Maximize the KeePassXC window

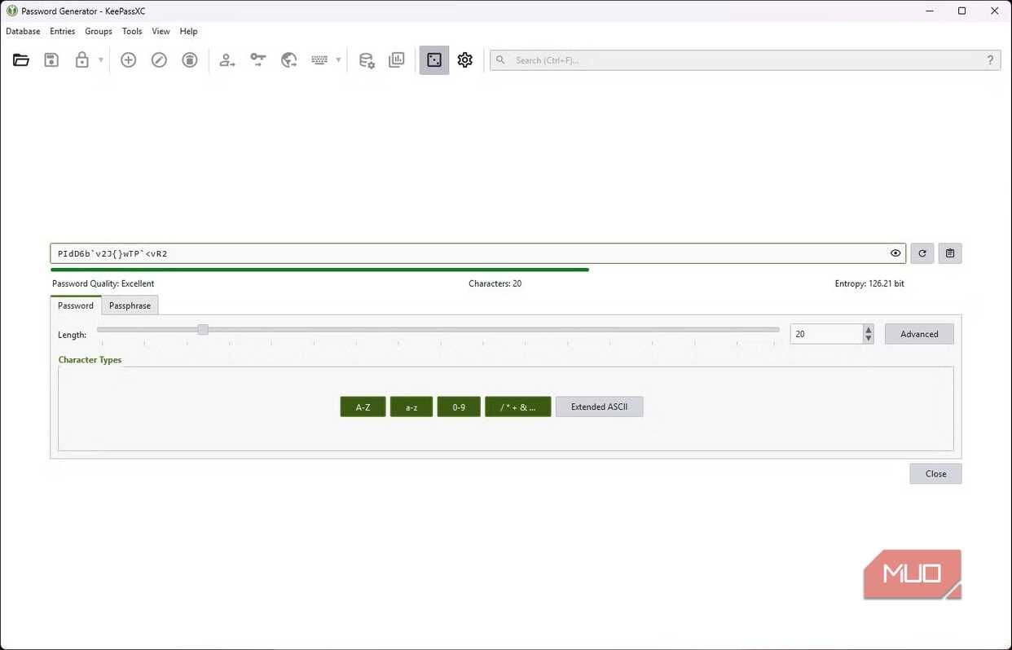[x=961, y=11]
